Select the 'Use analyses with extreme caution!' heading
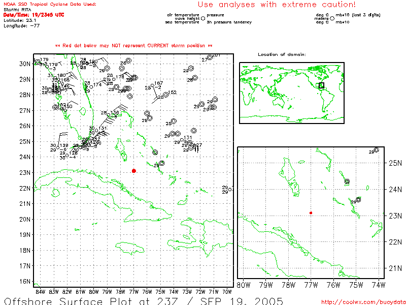This screenshot has width=406, height=305. click(277, 5)
